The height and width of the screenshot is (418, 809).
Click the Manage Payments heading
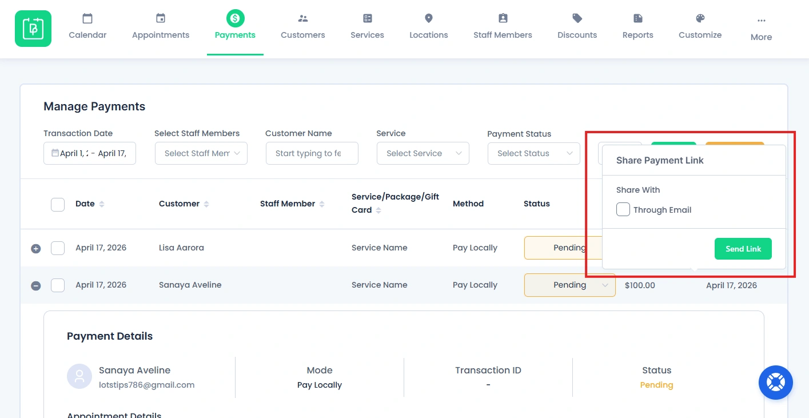pos(94,106)
